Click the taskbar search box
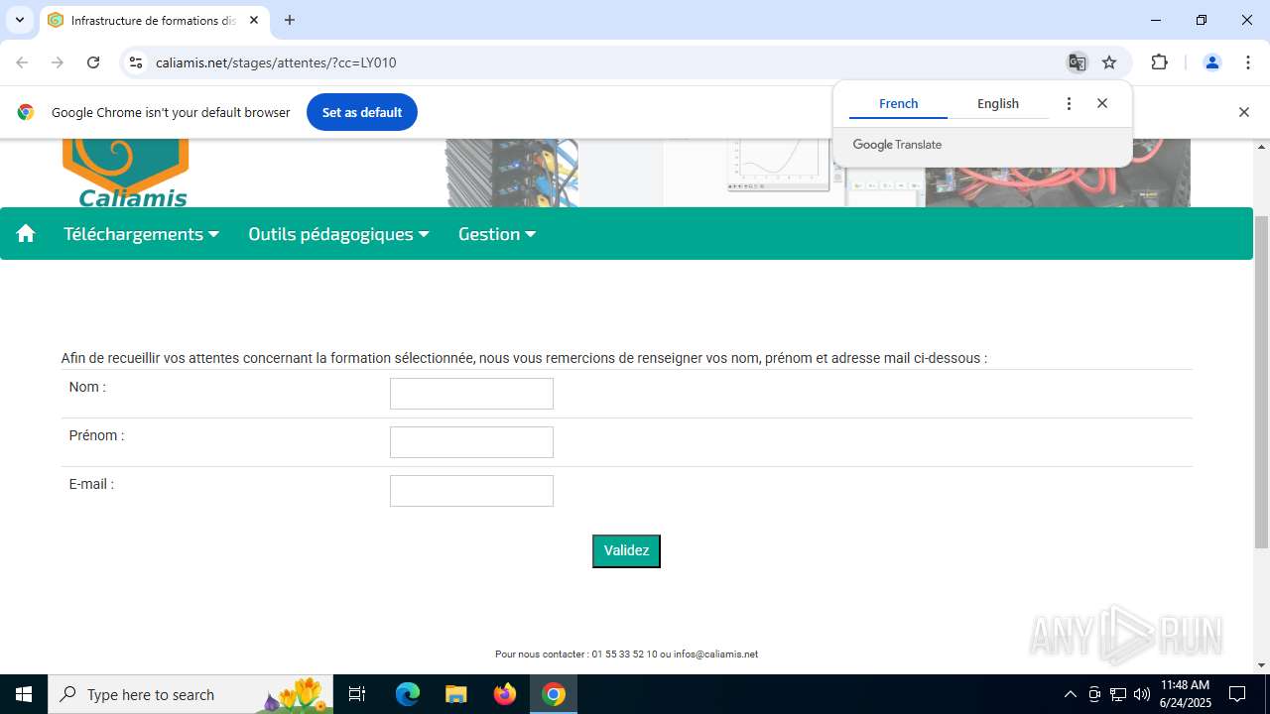Image resolution: width=1270 pixels, height=714 pixels. tap(190, 694)
